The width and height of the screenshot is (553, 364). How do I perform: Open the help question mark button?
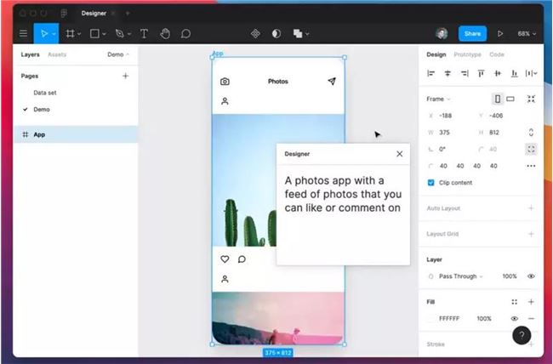tap(522, 335)
